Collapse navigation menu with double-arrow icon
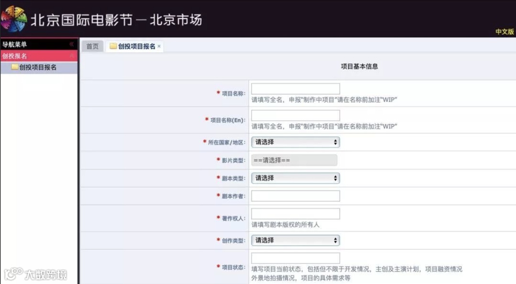 point(71,44)
